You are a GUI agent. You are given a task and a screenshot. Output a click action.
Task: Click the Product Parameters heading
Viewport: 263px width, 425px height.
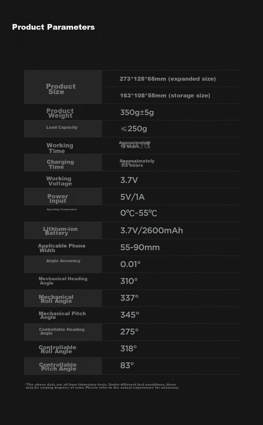53,27
